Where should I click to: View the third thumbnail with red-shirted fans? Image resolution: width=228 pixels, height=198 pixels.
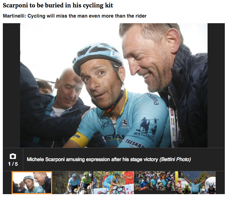click(x=113, y=182)
